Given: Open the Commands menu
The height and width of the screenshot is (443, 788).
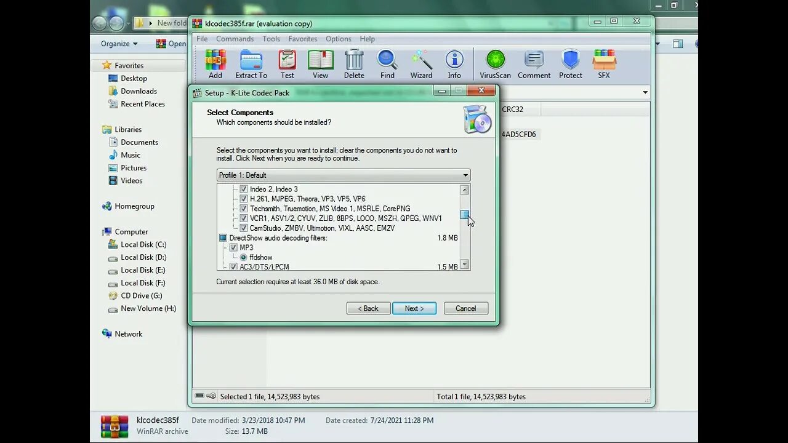Looking at the screenshot, I should (x=235, y=39).
